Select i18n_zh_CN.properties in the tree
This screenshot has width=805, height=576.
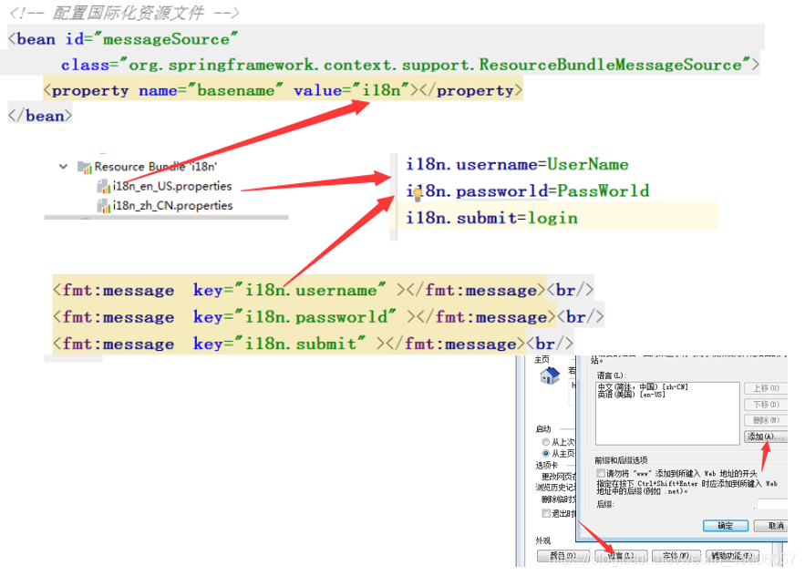pos(172,205)
